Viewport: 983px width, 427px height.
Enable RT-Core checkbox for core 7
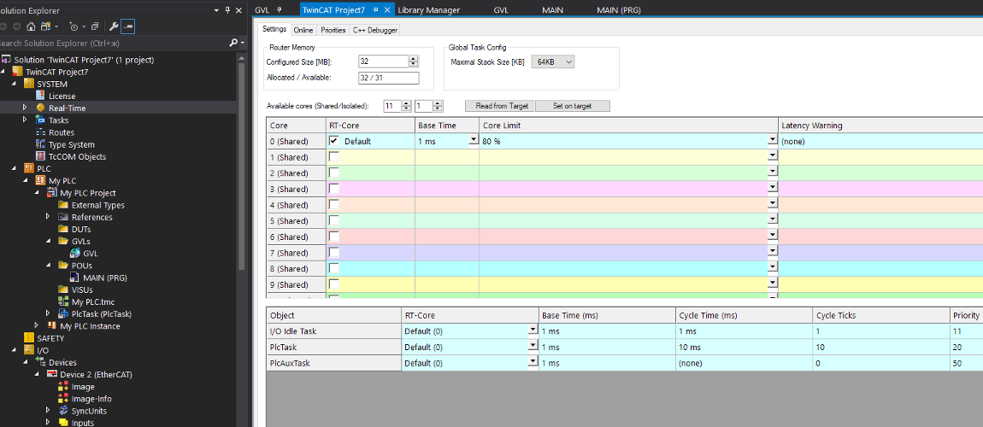[x=334, y=252]
